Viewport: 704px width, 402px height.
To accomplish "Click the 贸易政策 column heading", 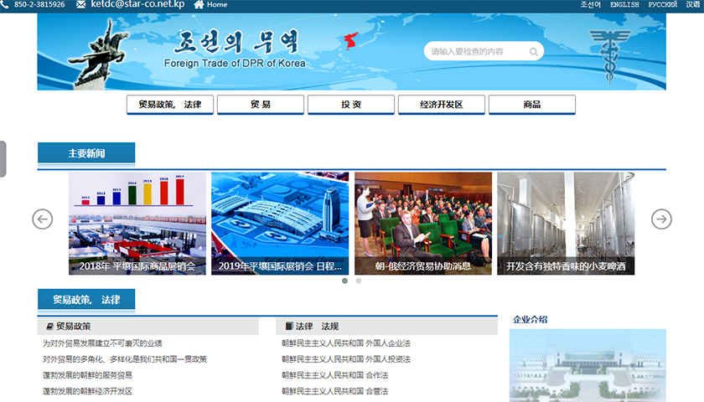I will (x=73, y=326).
